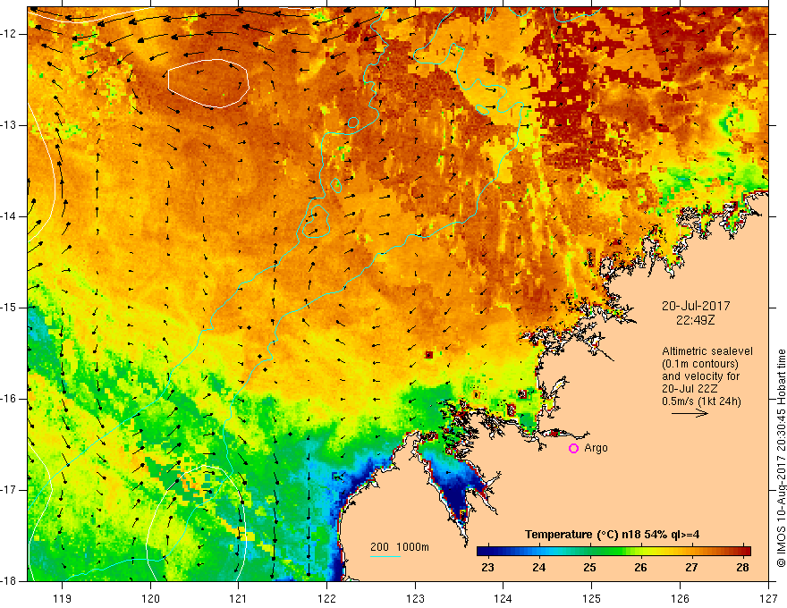Click the 25 colorbar tick label
787x608 pixels.
point(589,568)
